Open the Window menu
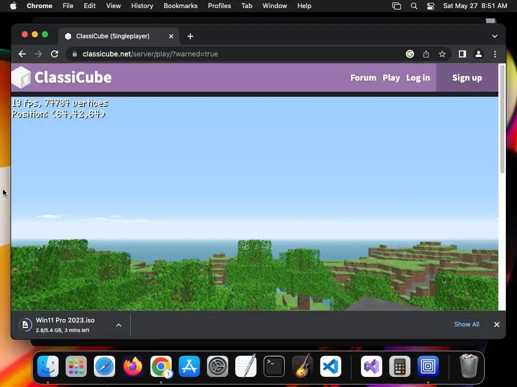Screen dimensions: 517x387 click(275, 6)
